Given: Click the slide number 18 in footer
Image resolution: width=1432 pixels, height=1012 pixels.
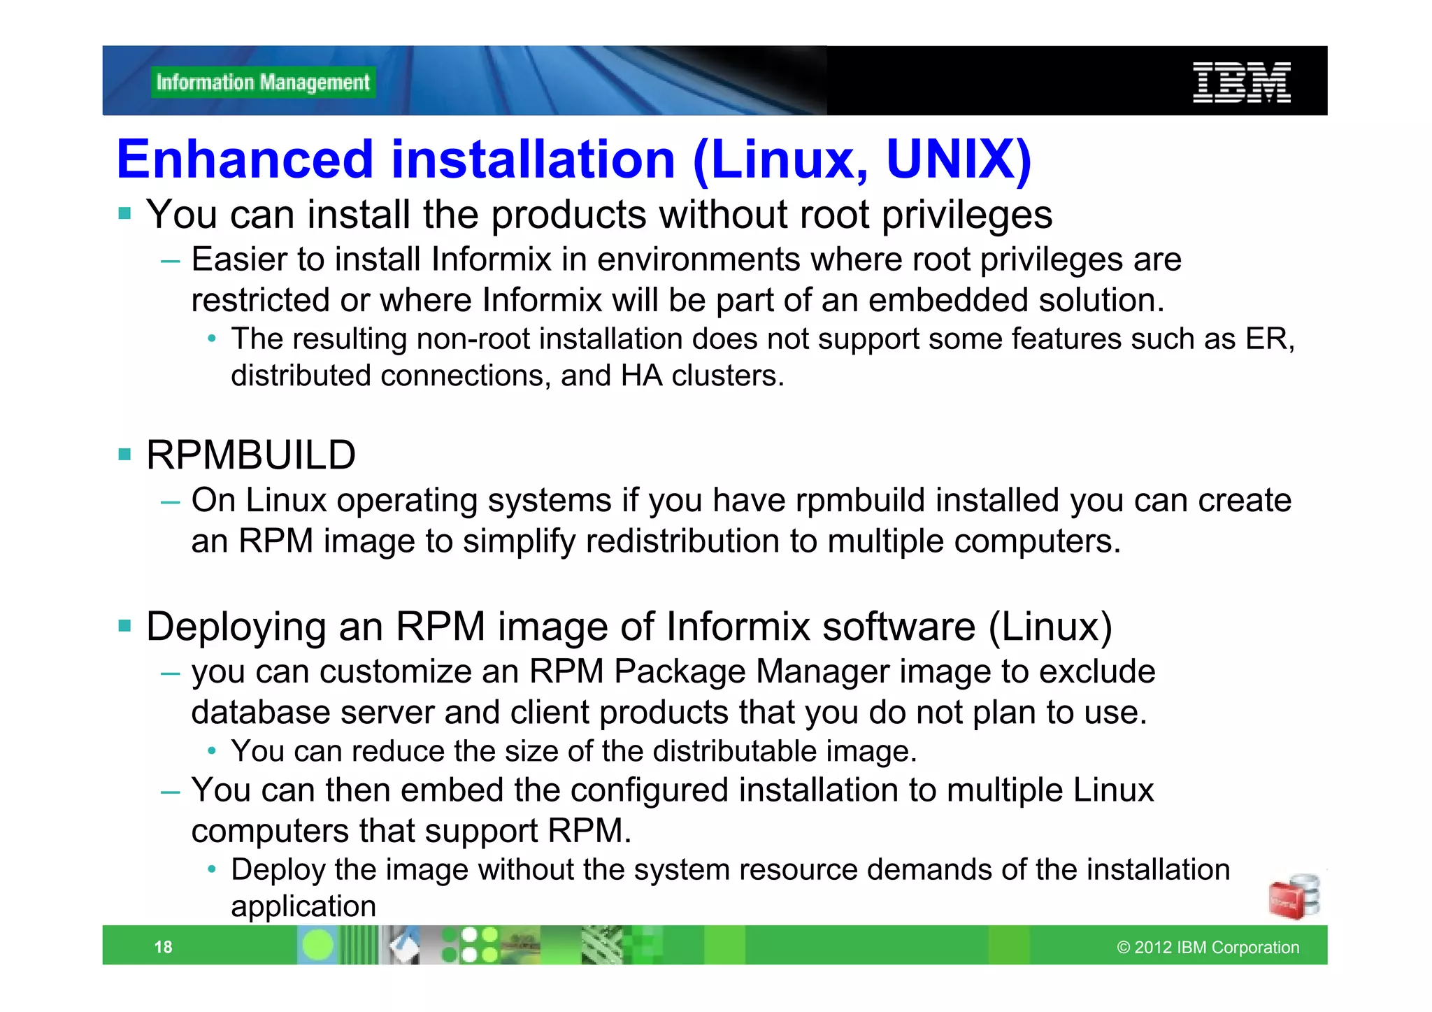Looking at the screenshot, I should [x=163, y=947].
